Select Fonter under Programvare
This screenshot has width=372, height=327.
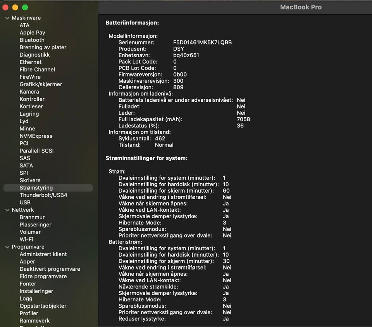coord(28,284)
